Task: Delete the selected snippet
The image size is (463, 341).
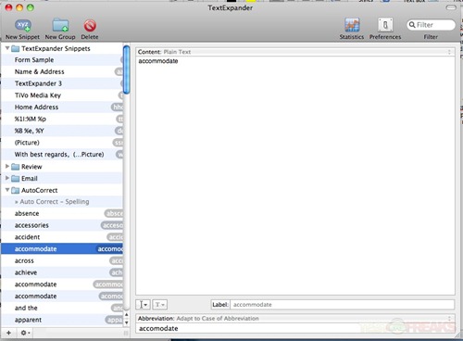Action: point(90,30)
